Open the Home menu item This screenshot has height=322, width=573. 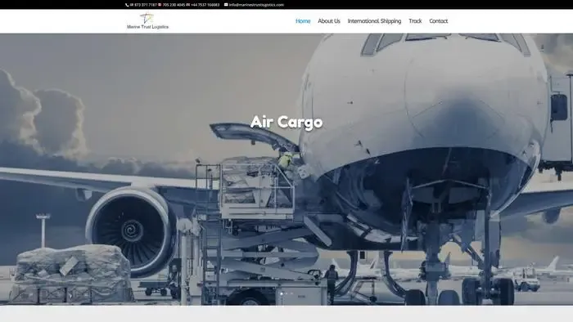pos(303,21)
